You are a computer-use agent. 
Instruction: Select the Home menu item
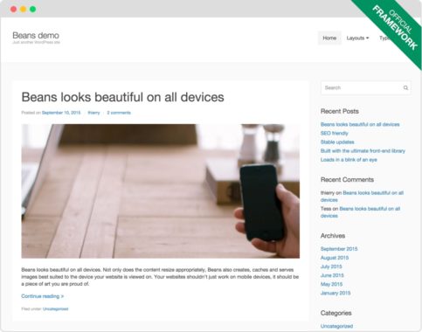329,38
